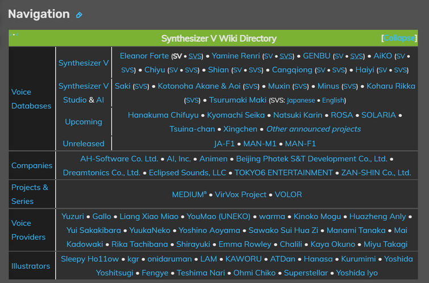
Task: Open the Emma Rowley page
Action: [245, 244]
